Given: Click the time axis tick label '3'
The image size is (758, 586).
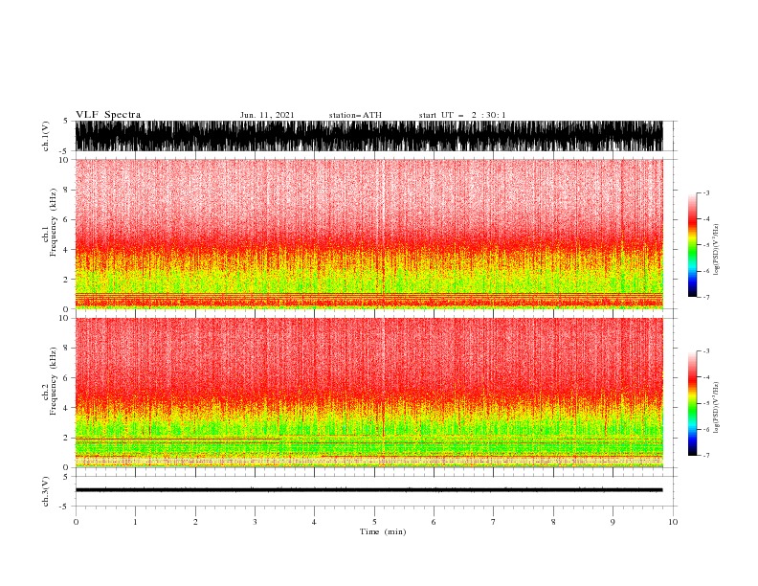Looking at the screenshot, I should pos(255,522).
